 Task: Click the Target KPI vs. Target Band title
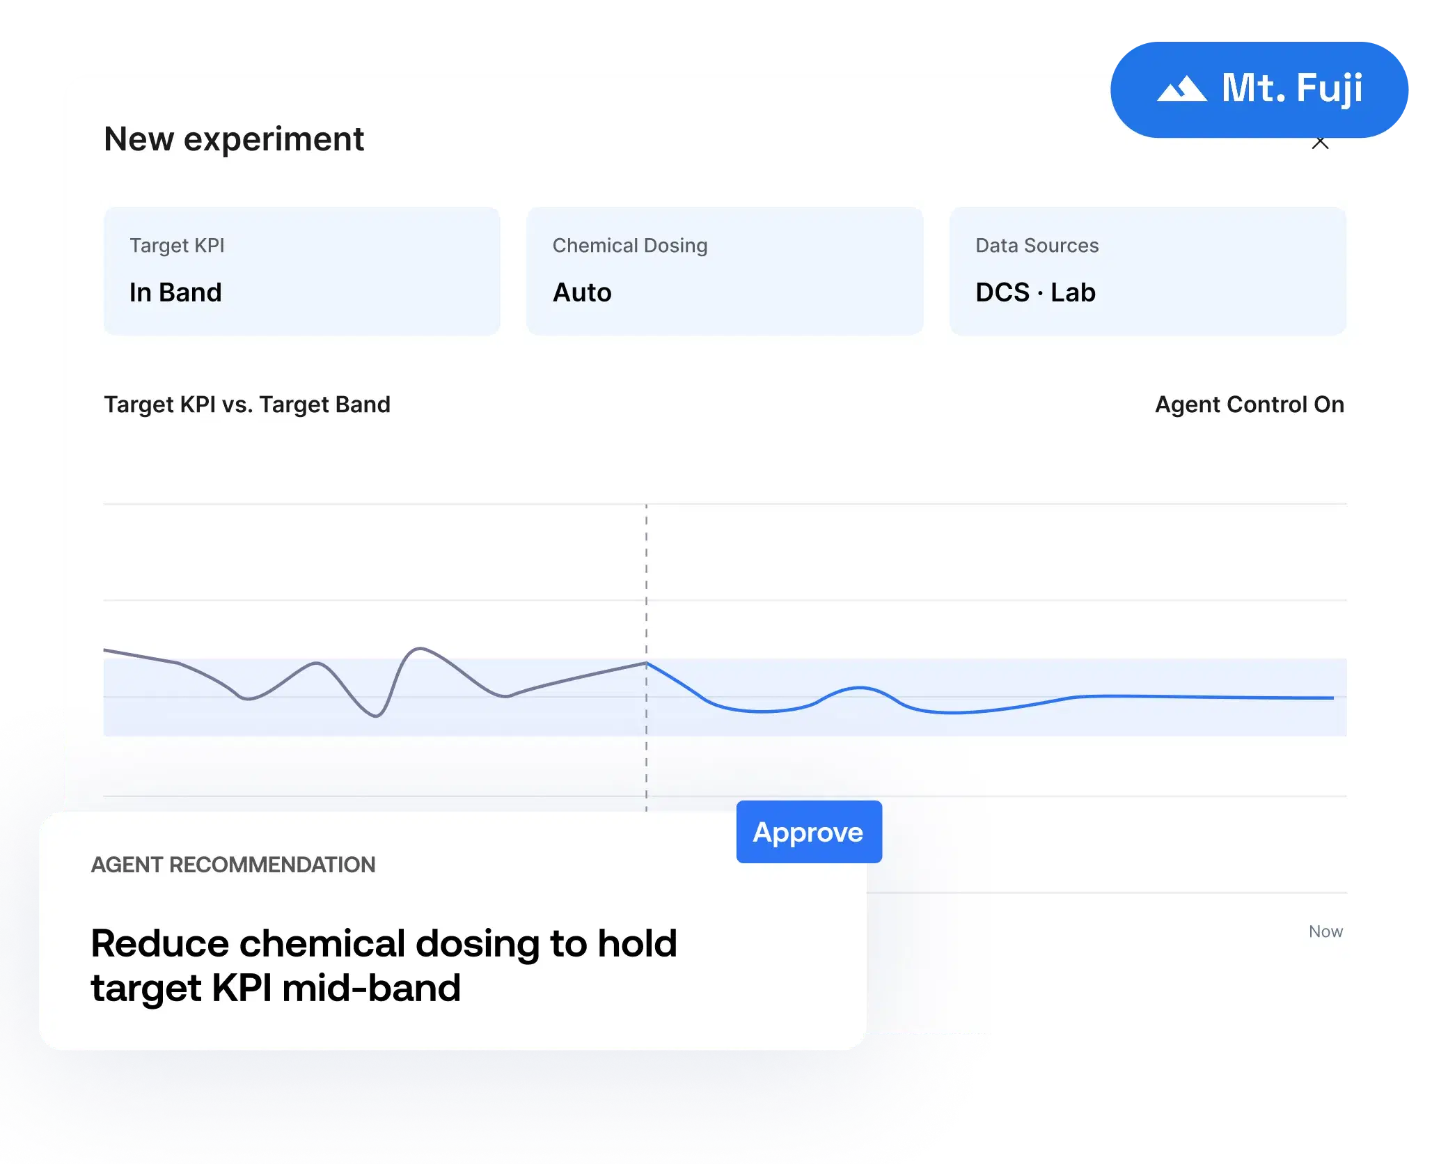coord(247,404)
